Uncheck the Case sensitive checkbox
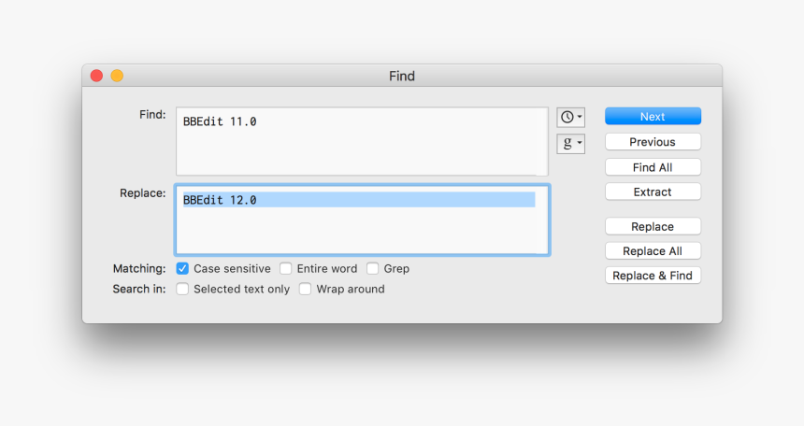This screenshot has height=426, width=804. click(182, 269)
